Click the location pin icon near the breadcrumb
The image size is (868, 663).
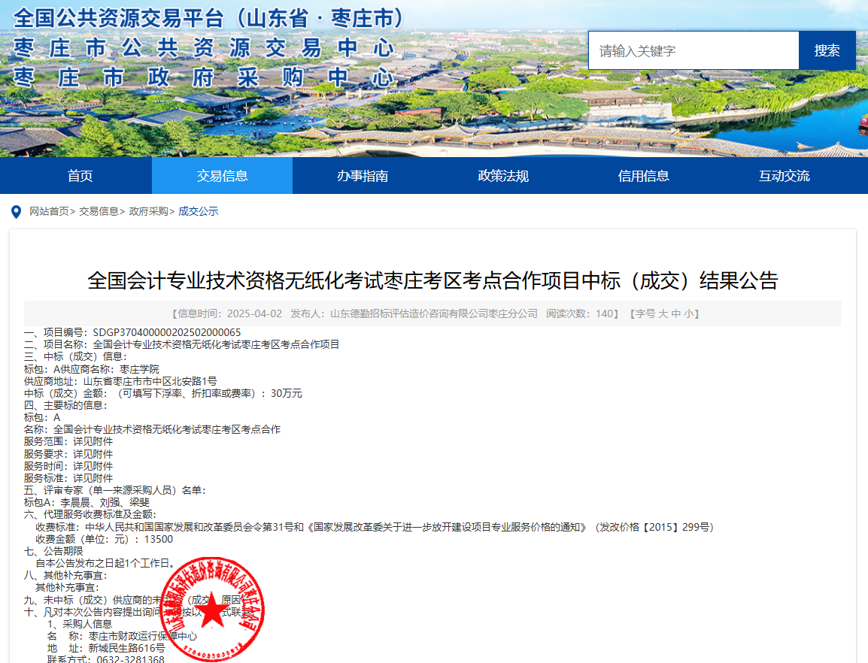point(17,211)
